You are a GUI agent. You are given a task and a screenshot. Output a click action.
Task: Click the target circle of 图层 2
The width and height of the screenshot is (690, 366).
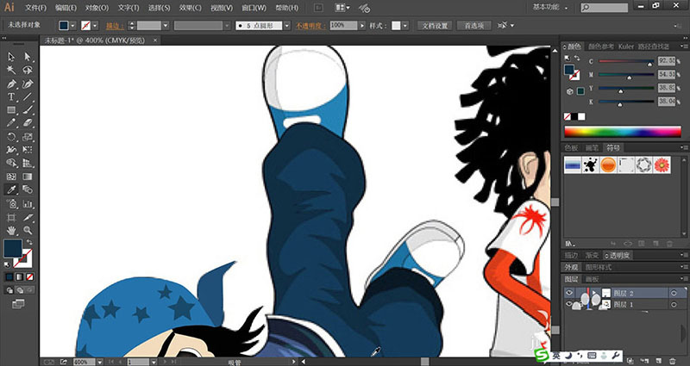[x=674, y=293]
